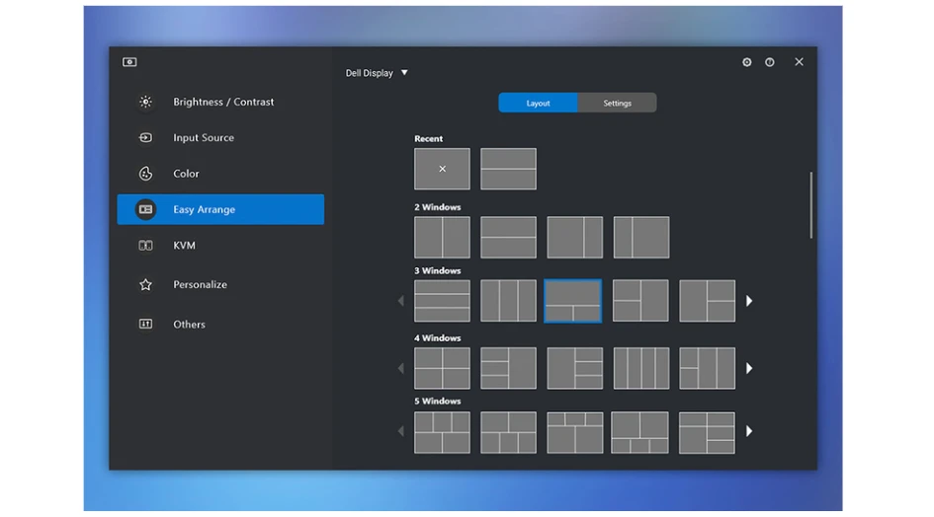Viewport: 934px width, 517px height.
Task: Click the Others icon in sidebar
Action: point(145,324)
